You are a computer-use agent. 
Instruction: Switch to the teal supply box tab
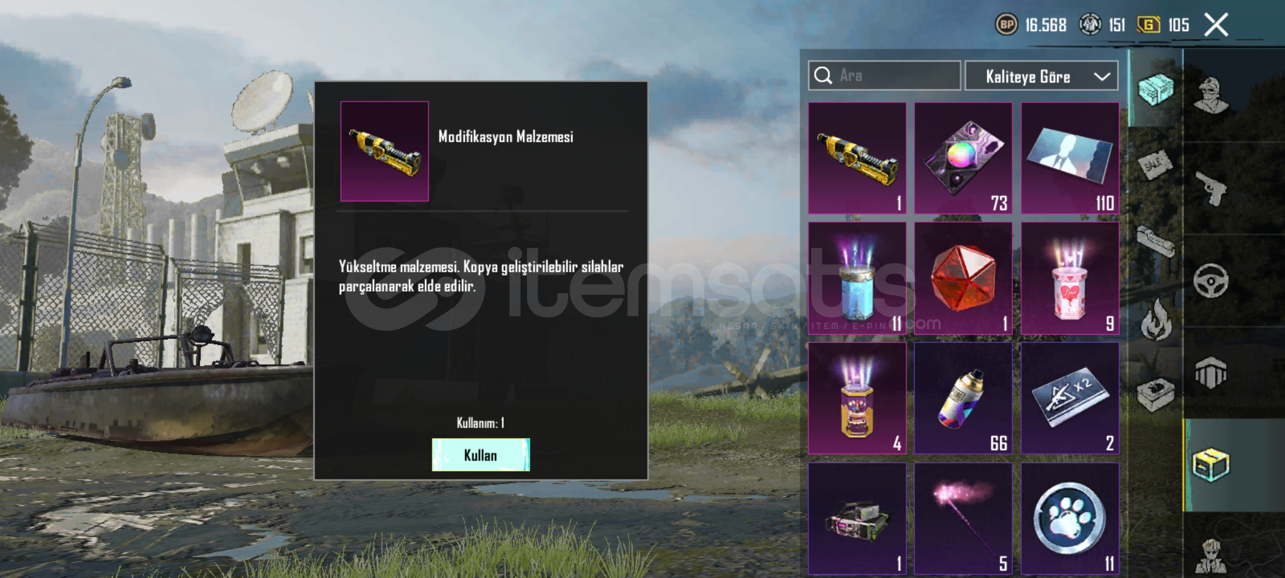[1156, 89]
